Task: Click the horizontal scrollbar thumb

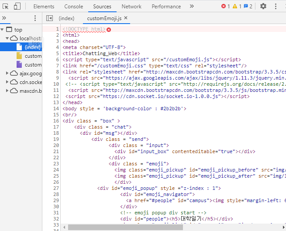Action: (125, 227)
